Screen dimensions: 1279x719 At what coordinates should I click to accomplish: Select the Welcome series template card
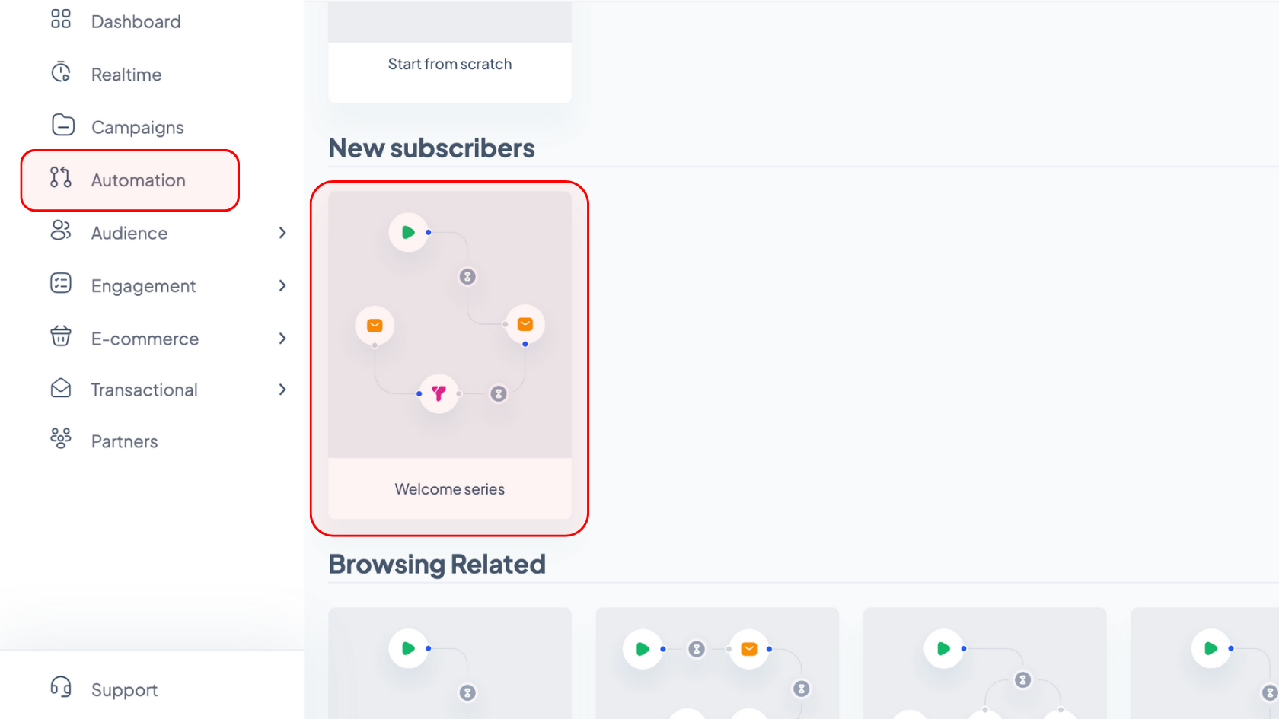coord(450,355)
